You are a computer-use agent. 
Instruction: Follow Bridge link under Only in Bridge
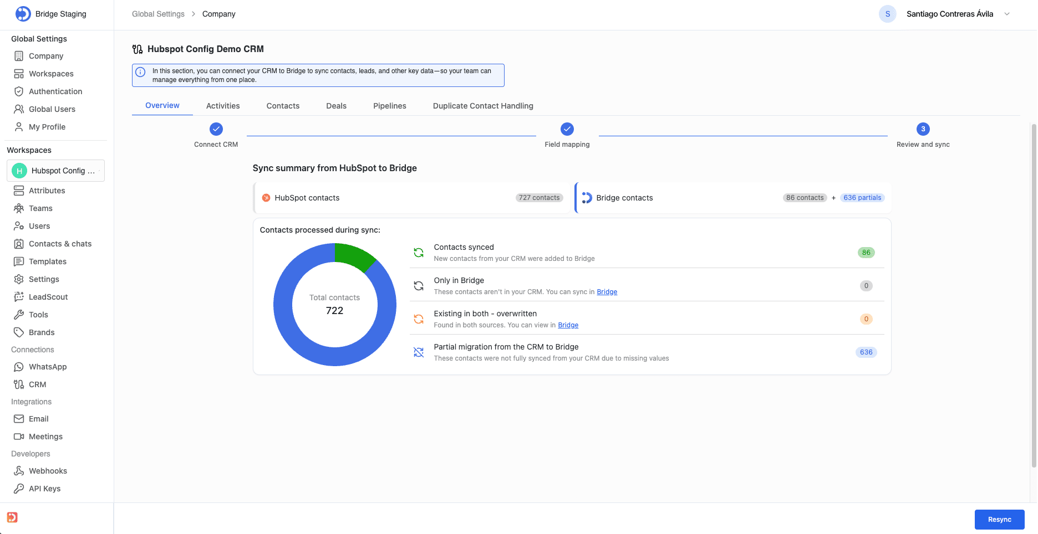[x=607, y=292]
